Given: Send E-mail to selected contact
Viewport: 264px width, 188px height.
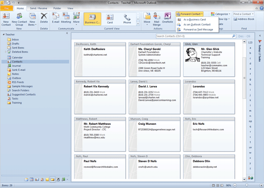Looking at the screenshot, I should coord(55,18).
